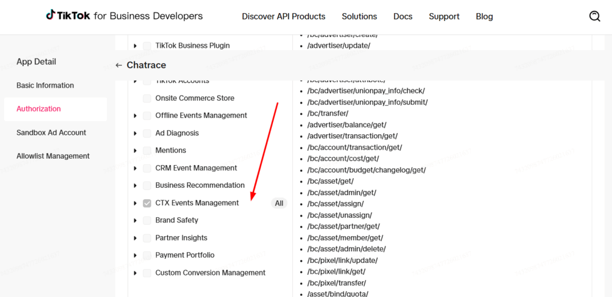
Task: Uncheck the CTX Events Management checkbox
Action: 147,203
